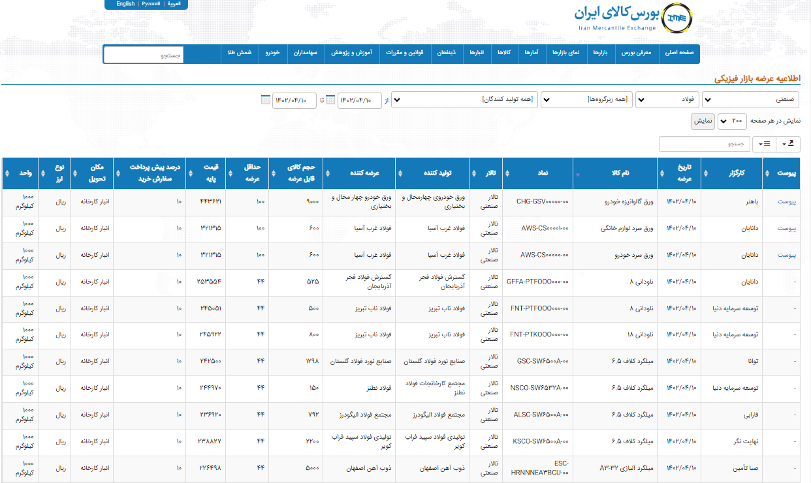Switch site language to العربية
This screenshot has width=811, height=483.
(x=174, y=4)
